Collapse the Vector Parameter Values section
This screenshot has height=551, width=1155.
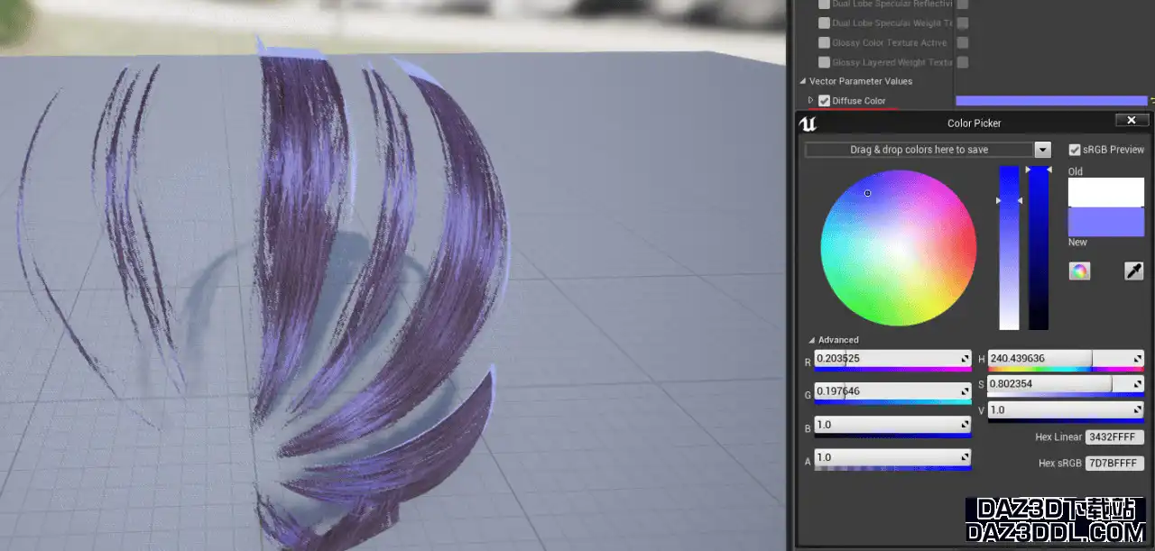click(802, 81)
